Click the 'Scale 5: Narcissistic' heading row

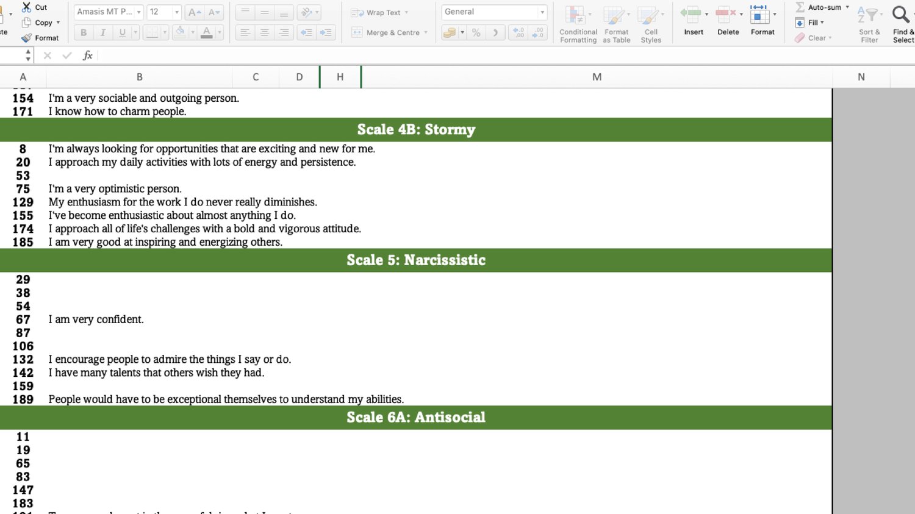[416, 260]
